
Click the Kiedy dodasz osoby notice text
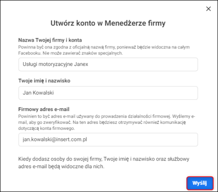click(104, 163)
